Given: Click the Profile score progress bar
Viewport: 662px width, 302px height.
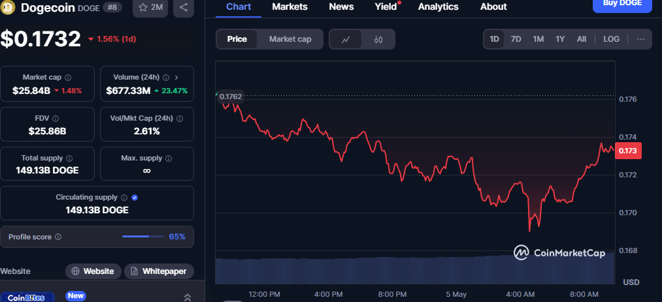Looking at the screenshot, I should coord(142,237).
